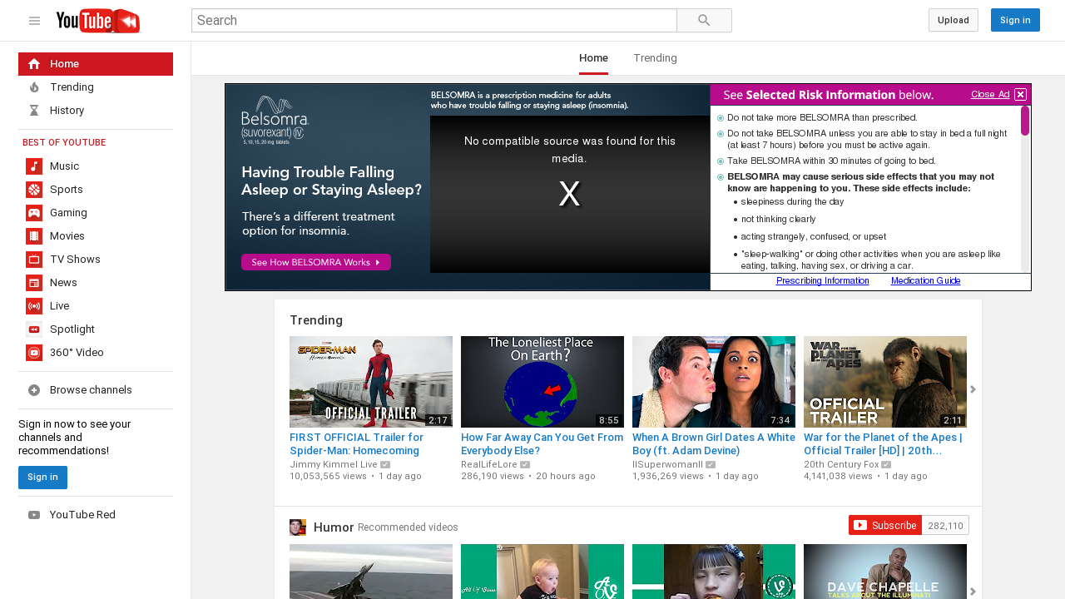The width and height of the screenshot is (1065, 599).
Task: Open Jimmy Kimmel Live channel link
Action: (334, 465)
